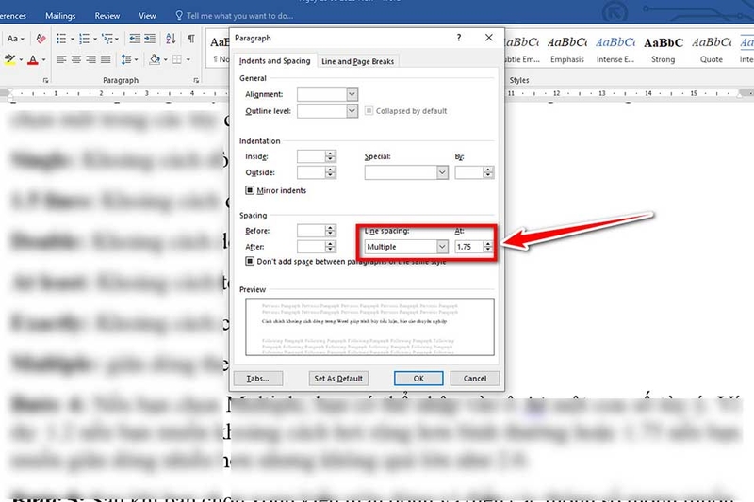Open the Special indentation dropdown
754x502 pixels.
[442, 172]
